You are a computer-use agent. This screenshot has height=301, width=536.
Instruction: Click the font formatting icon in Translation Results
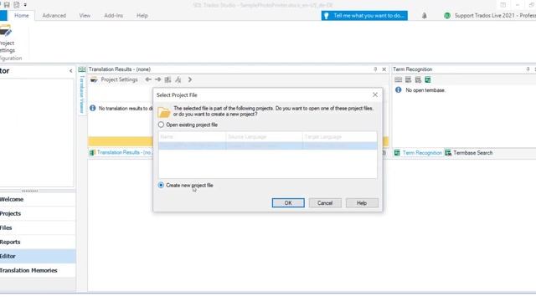(x=178, y=79)
